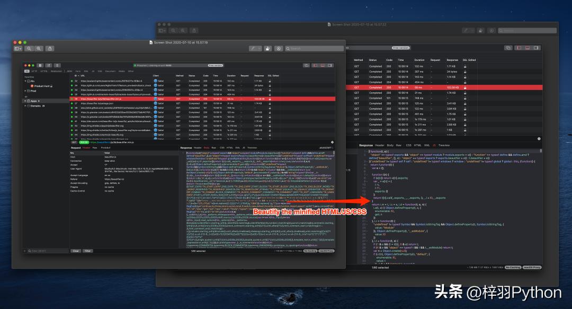Open Response Body tab in front window
The height and width of the screenshot is (309, 572).
[207, 147]
